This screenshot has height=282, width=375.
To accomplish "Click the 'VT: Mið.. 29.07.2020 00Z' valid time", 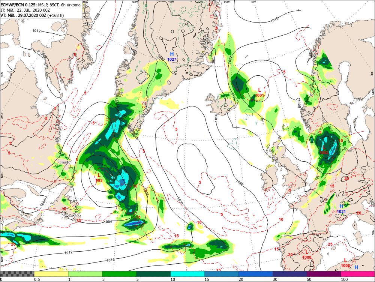I will (x=23, y=15).
